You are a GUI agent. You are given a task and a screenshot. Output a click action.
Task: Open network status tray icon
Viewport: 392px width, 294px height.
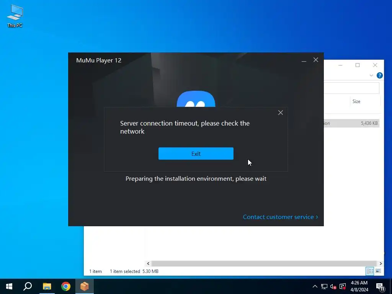tap(324, 286)
